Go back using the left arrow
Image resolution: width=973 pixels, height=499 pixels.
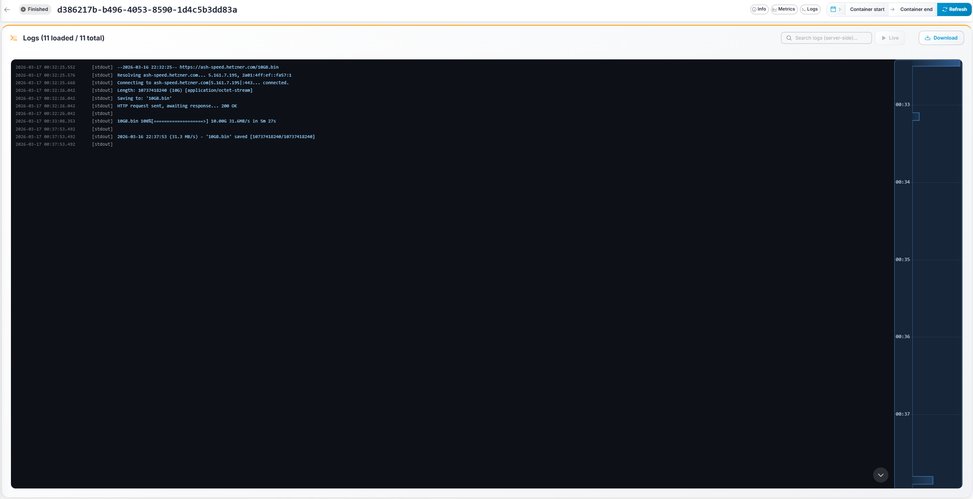pyautogui.click(x=7, y=9)
